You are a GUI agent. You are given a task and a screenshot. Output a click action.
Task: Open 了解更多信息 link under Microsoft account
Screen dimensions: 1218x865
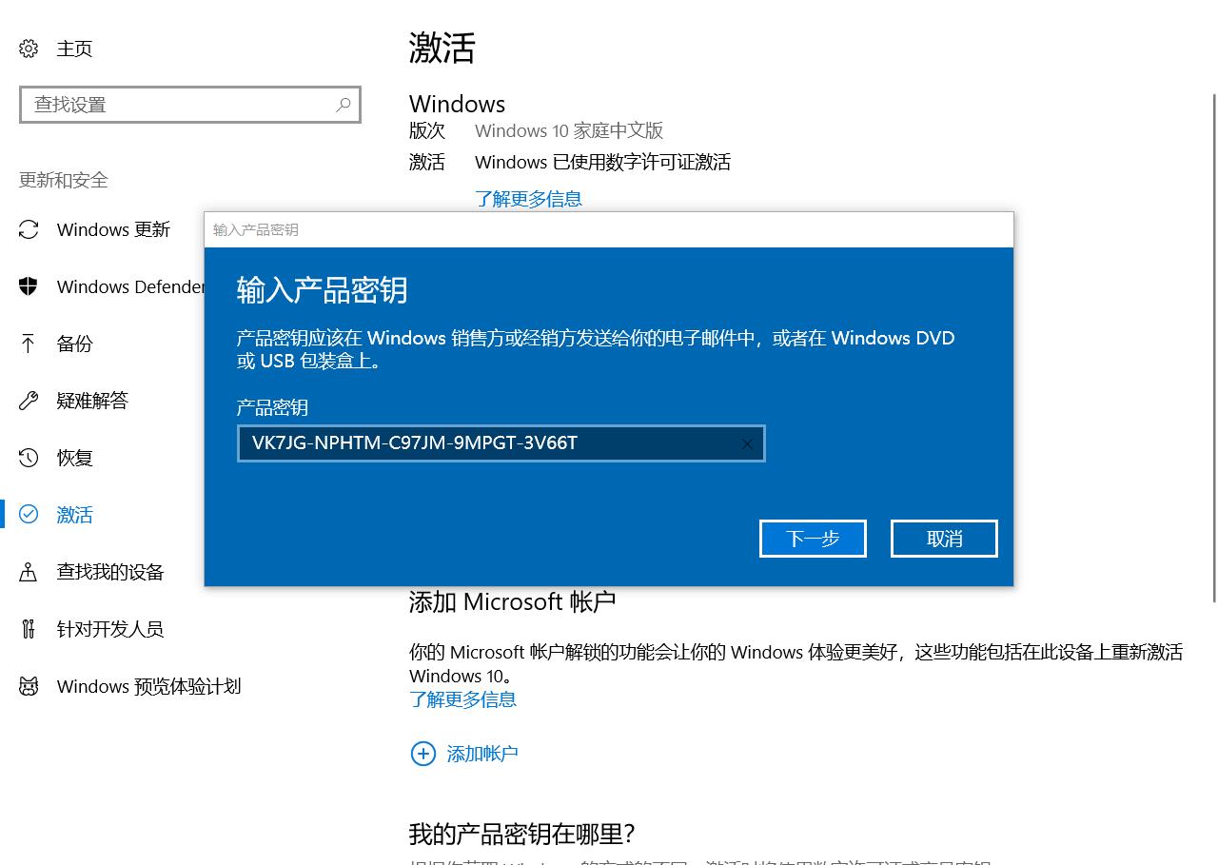click(x=462, y=699)
